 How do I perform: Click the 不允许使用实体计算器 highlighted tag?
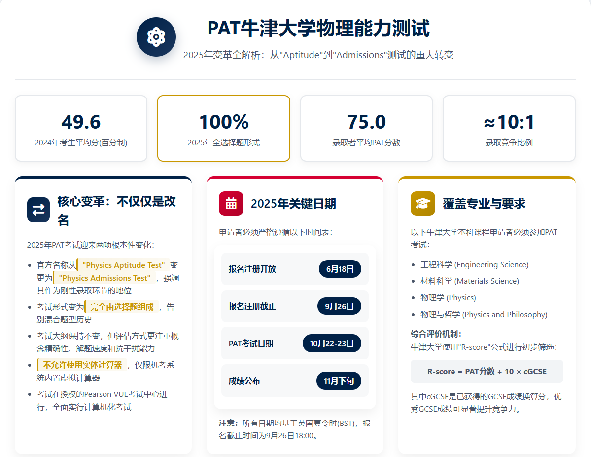(82, 365)
